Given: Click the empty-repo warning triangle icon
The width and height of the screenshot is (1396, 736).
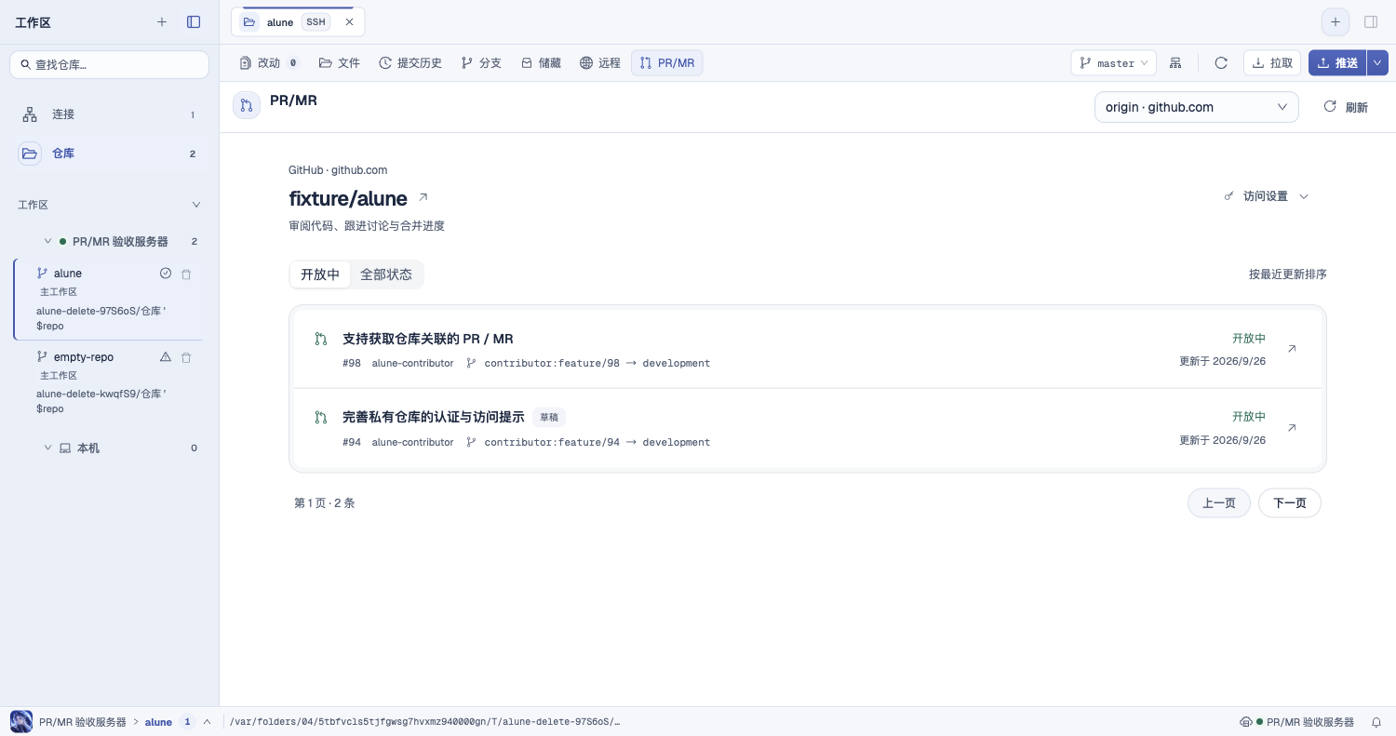Looking at the screenshot, I should [166, 357].
